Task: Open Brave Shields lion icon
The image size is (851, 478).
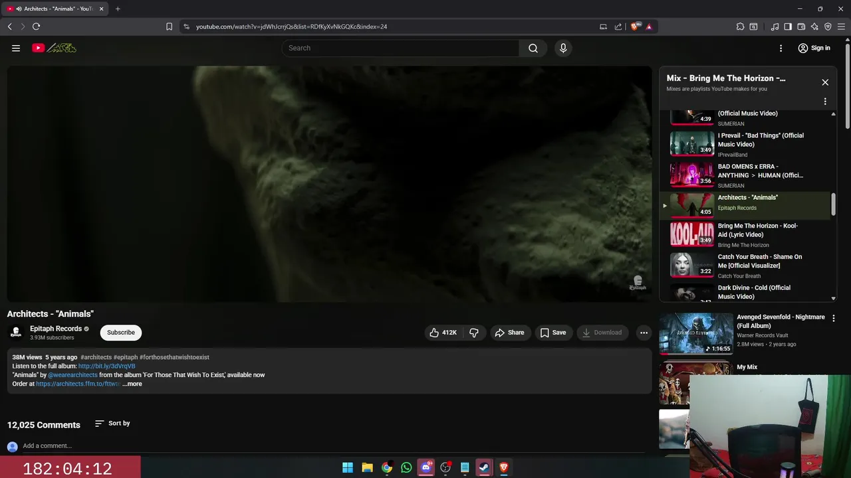Action: click(x=635, y=27)
